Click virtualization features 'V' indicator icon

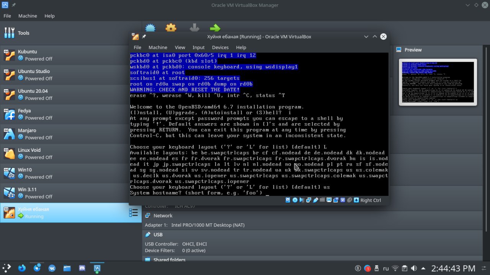click(x=343, y=200)
